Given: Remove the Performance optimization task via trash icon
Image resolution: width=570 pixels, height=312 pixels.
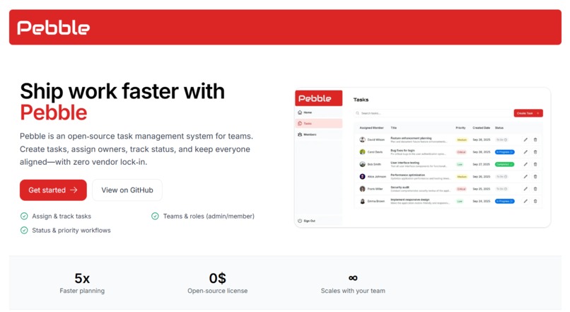Looking at the screenshot, I should click(535, 177).
